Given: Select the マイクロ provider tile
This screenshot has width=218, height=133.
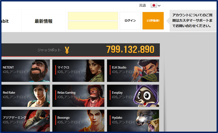Looking at the screenshot, I should point(78,71).
